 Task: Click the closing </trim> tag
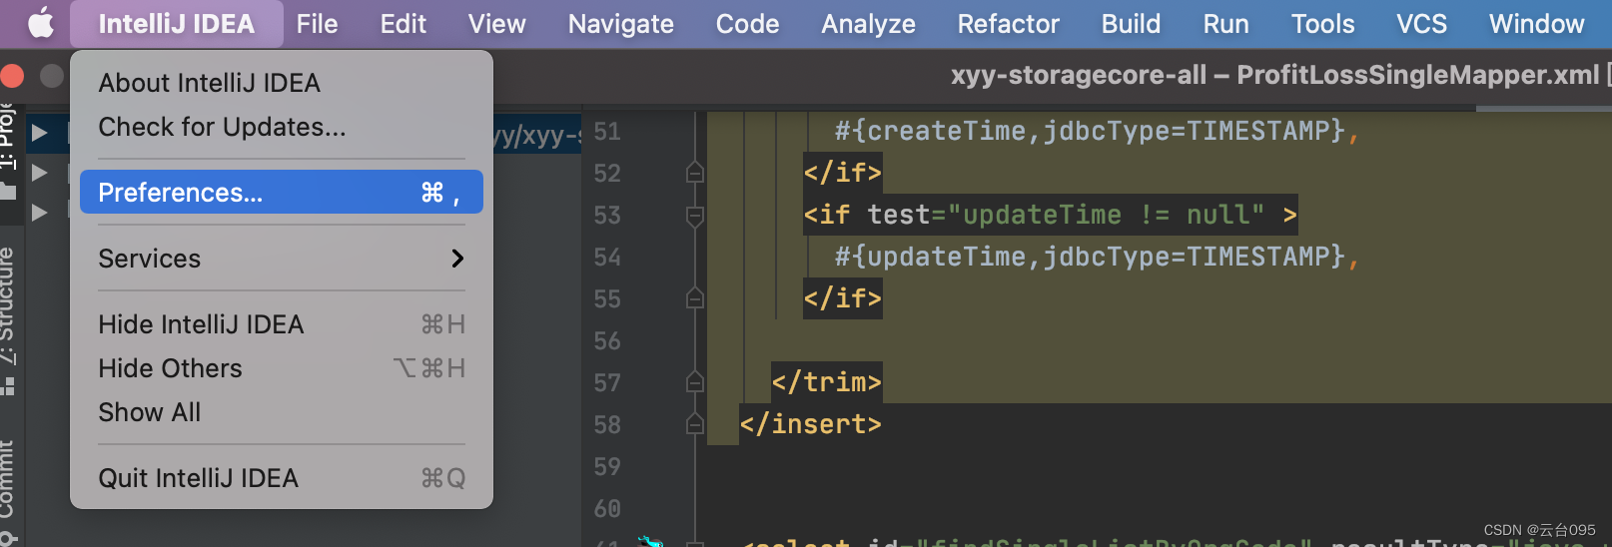tap(827, 382)
